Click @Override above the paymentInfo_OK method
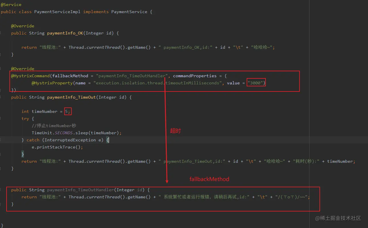The height and width of the screenshot is (228, 368). point(23,26)
